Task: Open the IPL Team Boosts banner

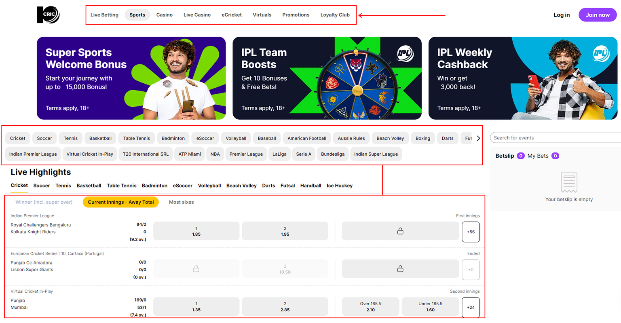Action: point(327,78)
